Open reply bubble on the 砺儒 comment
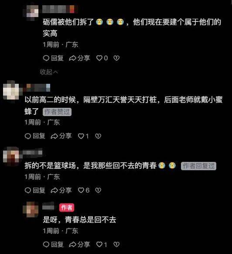232x254 pixels. (53, 58)
